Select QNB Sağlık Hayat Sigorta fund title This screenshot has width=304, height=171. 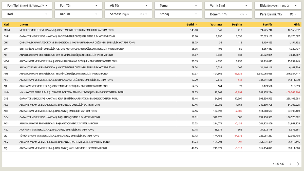(77, 43)
